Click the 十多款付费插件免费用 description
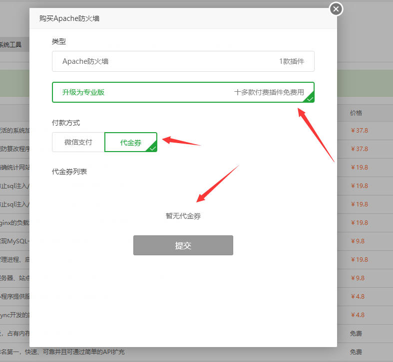The height and width of the screenshot is (362, 393). click(x=269, y=92)
